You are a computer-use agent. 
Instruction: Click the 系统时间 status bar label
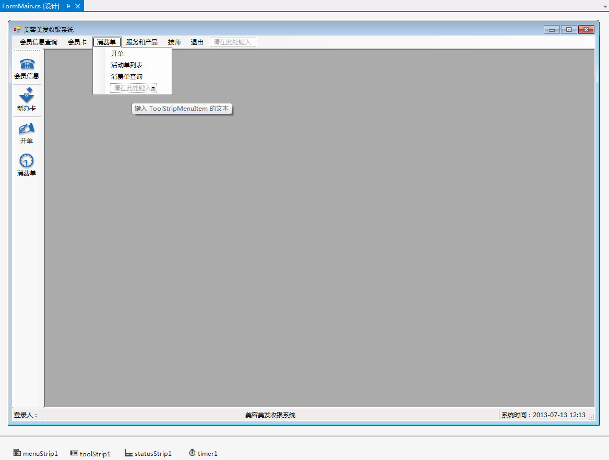tap(543, 415)
